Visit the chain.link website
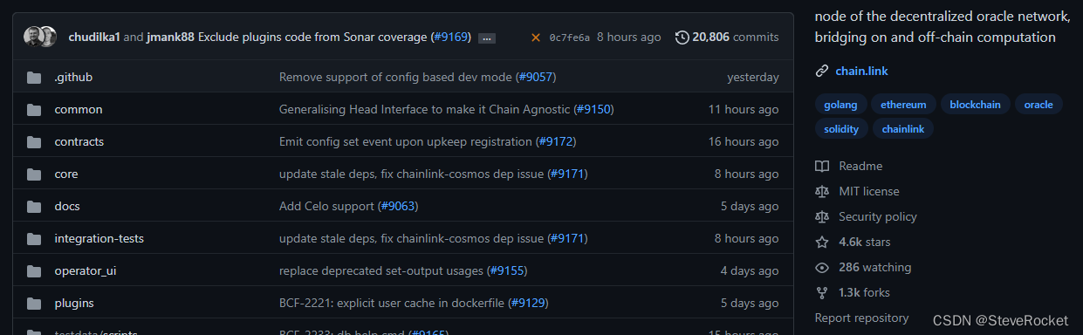The width and height of the screenshot is (1083, 335). [x=861, y=71]
